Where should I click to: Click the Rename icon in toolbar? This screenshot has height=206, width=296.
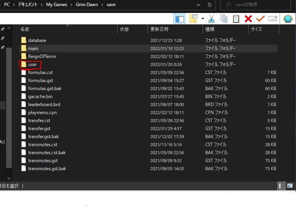[272, 19]
